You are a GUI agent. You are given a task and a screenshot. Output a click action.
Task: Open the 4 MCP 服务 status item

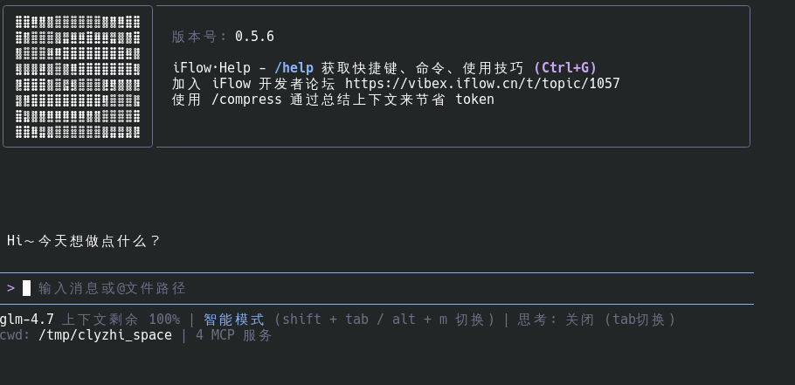coord(234,335)
